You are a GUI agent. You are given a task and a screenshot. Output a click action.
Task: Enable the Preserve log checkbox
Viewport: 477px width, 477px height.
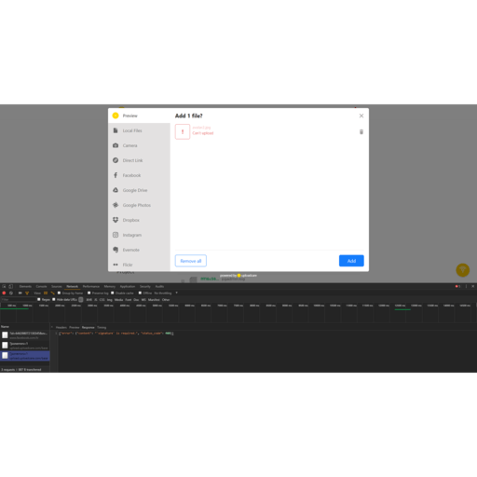coord(89,293)
